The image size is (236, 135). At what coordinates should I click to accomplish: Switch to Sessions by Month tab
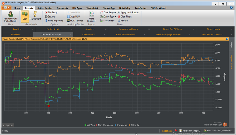pyautogui.click(x=128, y=29)
